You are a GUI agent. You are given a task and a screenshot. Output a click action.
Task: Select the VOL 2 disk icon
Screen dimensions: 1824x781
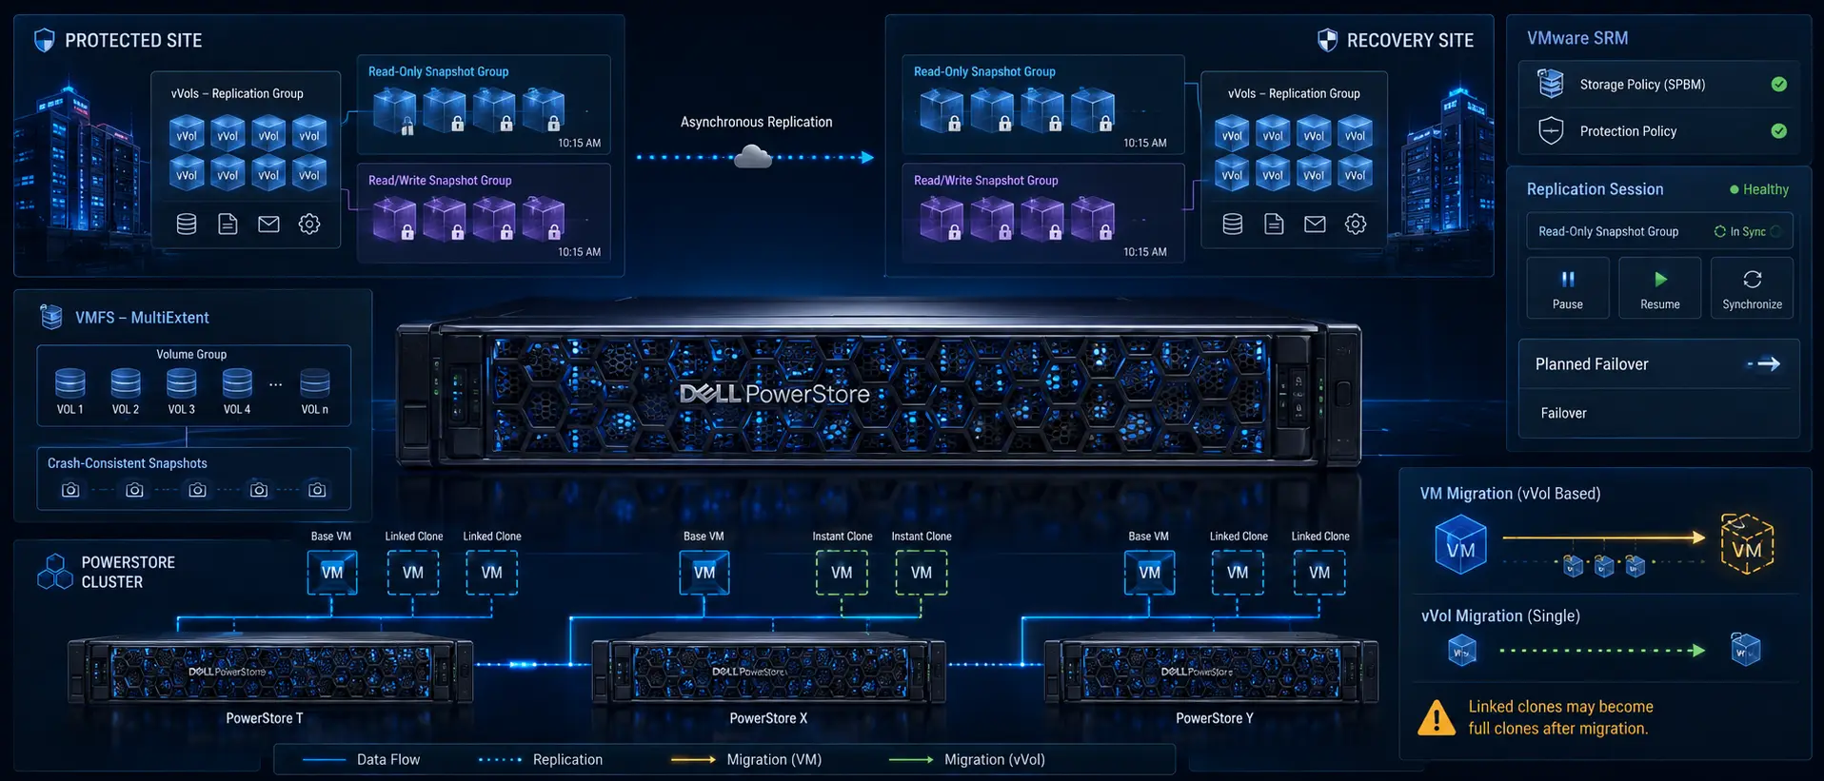[x=126, y=382]
